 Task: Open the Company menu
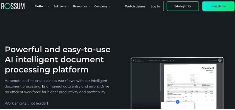101,6
